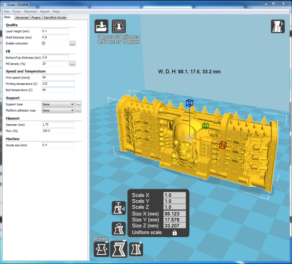
Task: Open the Tools menu
Action: click(x=17, y=12)
